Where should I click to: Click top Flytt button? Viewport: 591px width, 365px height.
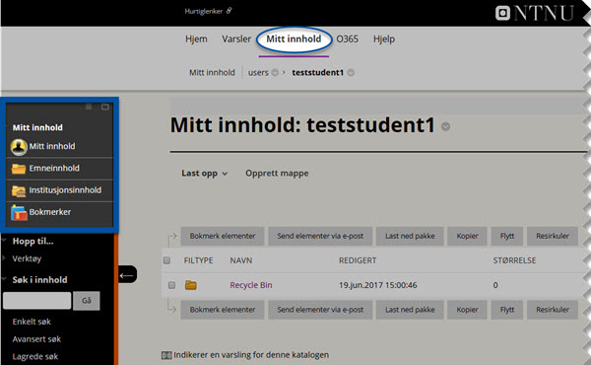pos(507,236)
